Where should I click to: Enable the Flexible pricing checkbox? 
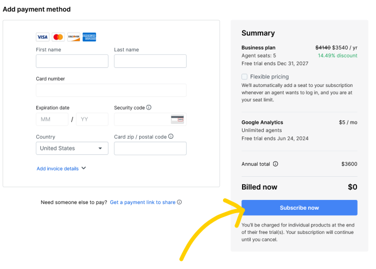[x=244, y=77]
